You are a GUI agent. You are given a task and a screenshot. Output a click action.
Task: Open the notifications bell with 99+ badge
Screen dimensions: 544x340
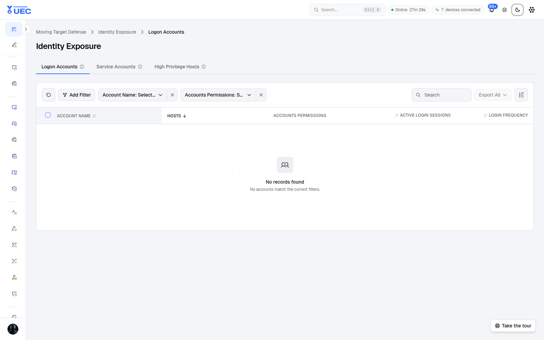pos(492,10)
